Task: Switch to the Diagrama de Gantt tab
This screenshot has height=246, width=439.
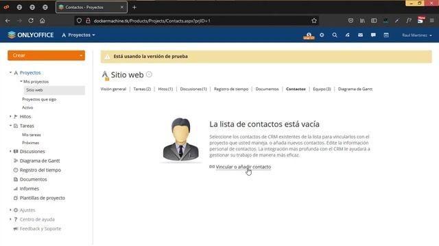Action: pyautogui.click(x=355, y=89)
